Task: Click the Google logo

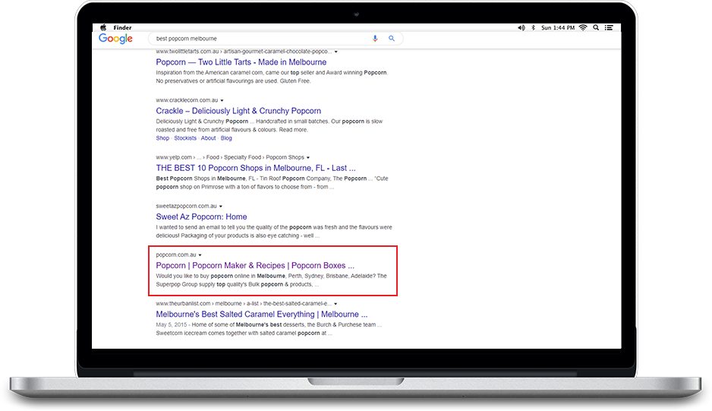Action: [115, 39]
